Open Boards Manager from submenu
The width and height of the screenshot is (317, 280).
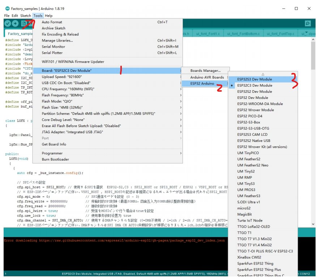(x=205, y=71)
